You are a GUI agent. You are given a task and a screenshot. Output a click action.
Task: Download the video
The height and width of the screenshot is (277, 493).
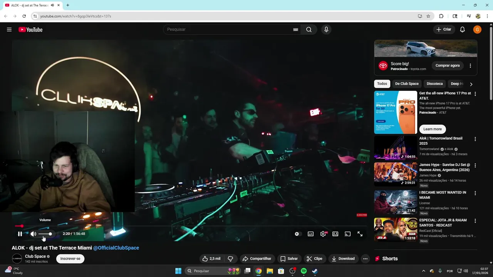(x=343, y=259)
